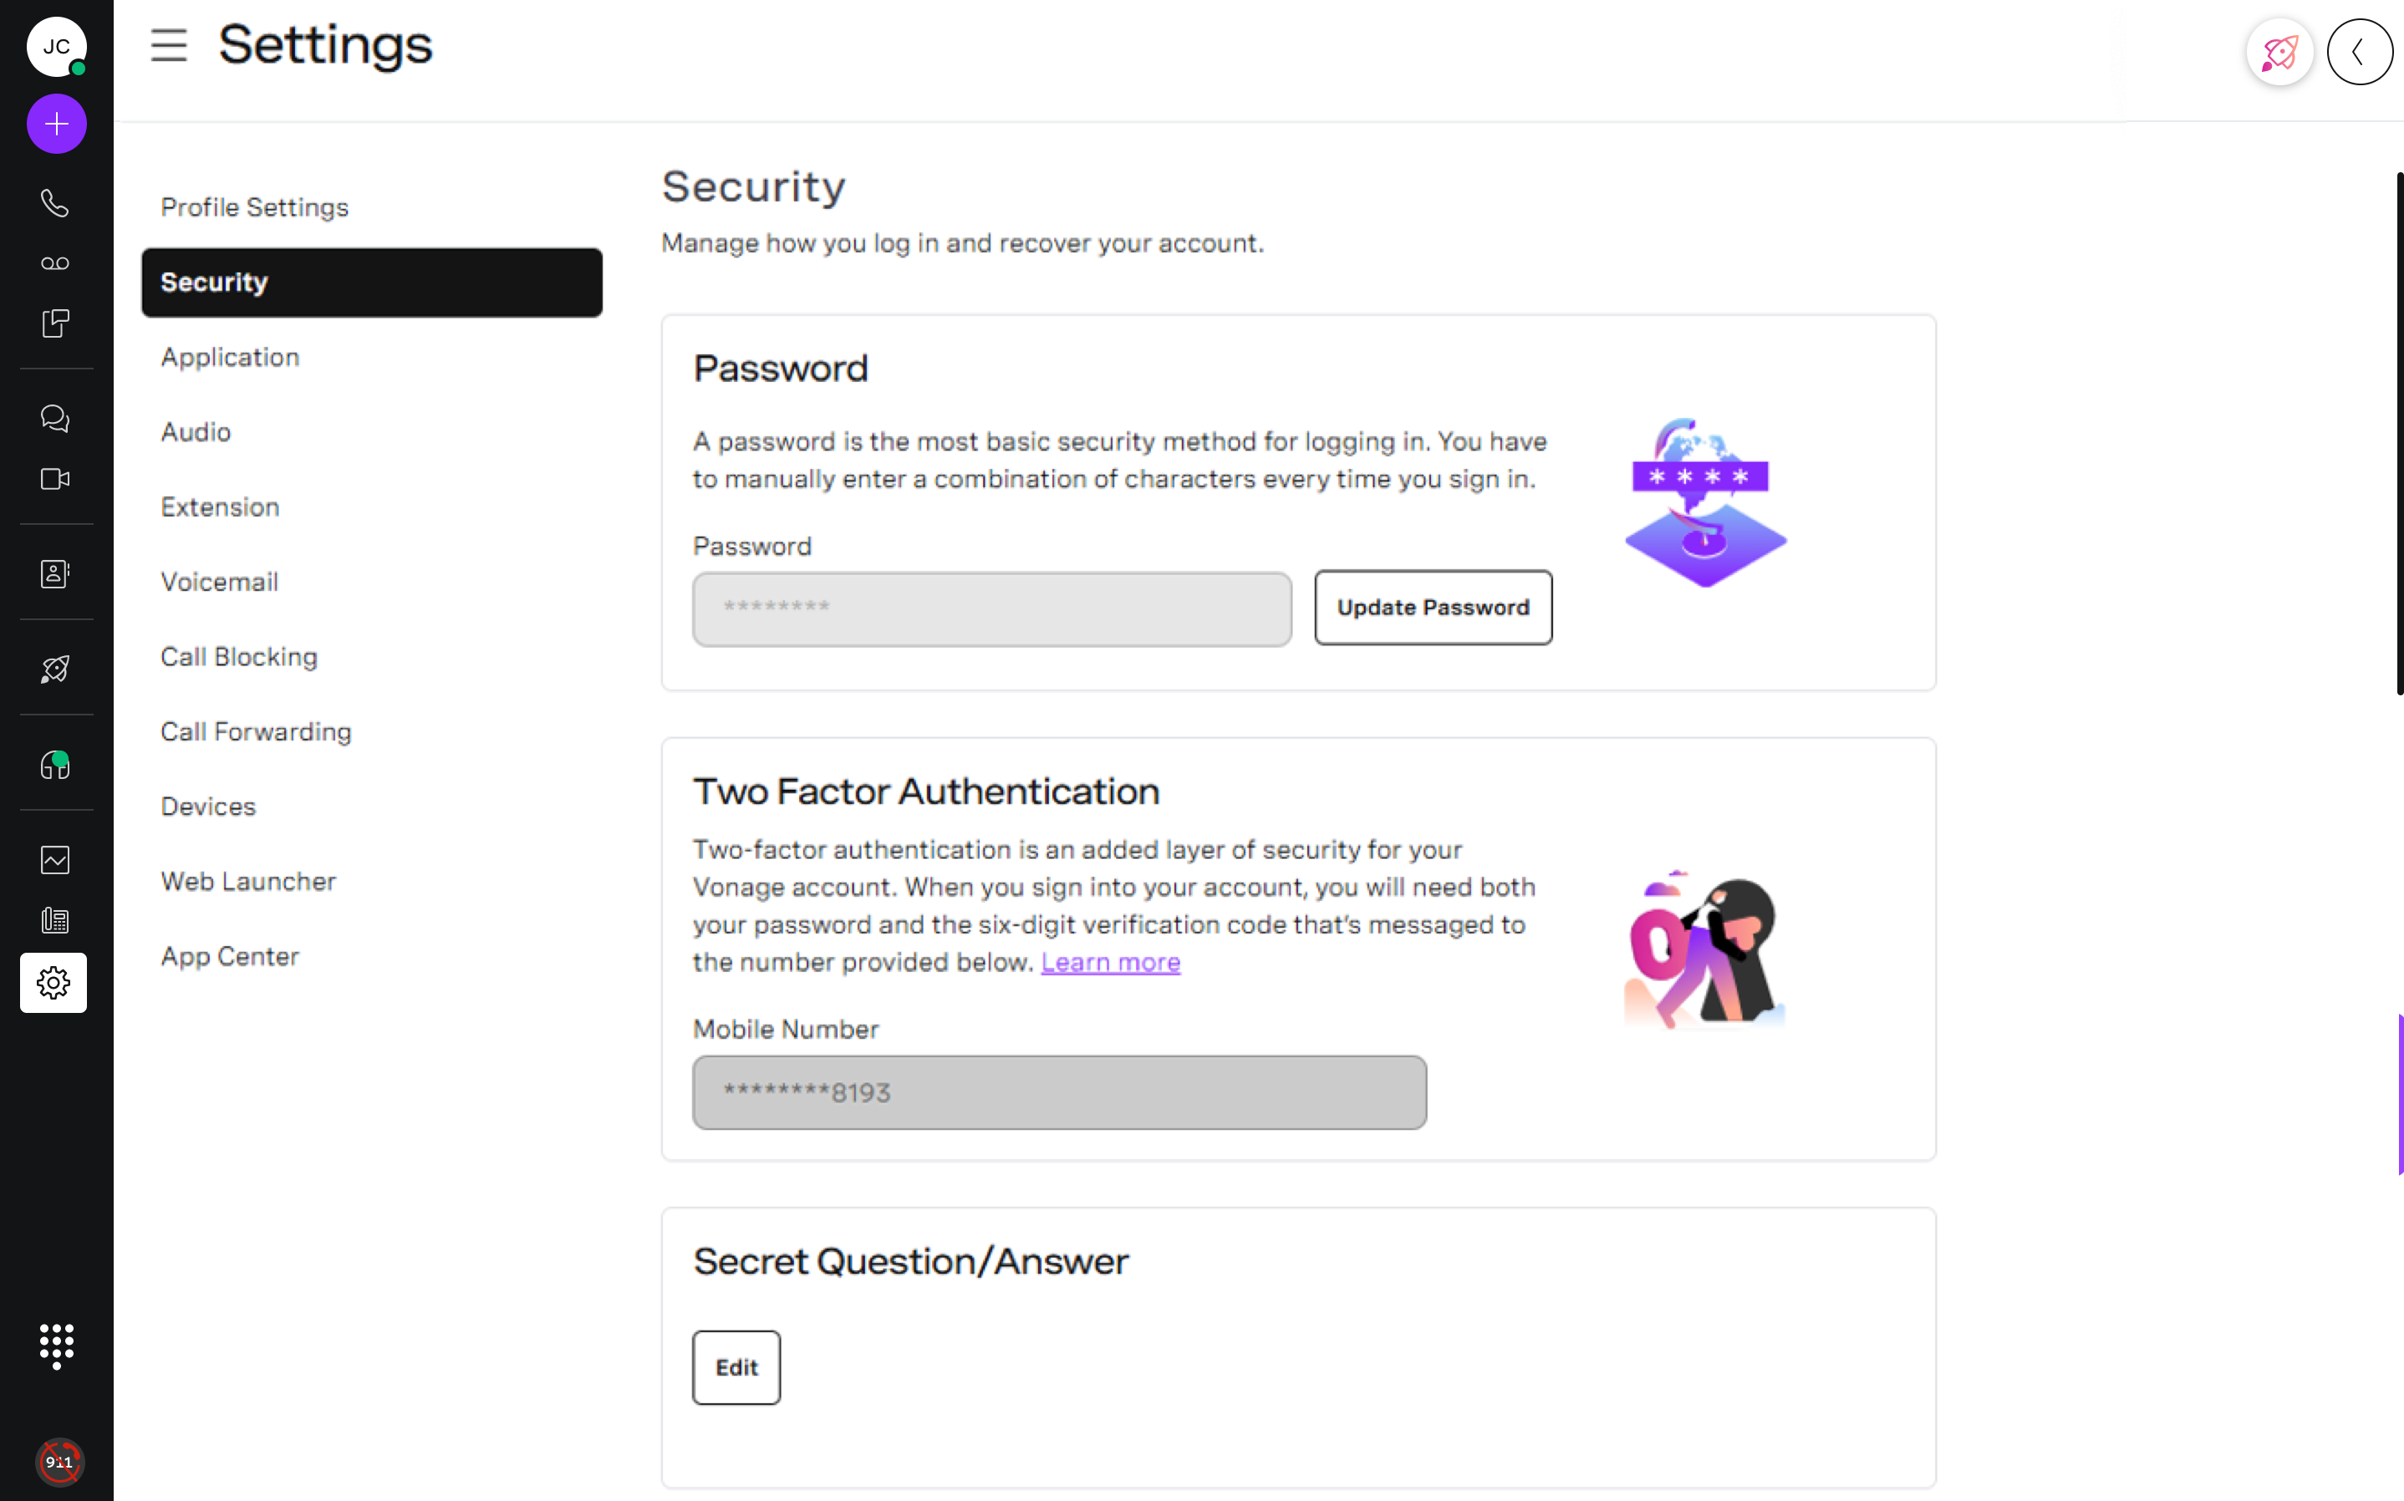Image resolution: width=2404 pixels, height=1501 pixels.
Task: Click the Mobile Number field
Action: tap(1059, 1092)
